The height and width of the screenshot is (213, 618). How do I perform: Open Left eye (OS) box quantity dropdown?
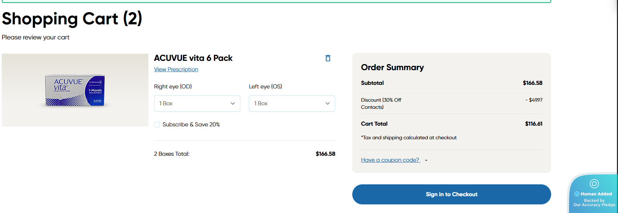coord(291,103)
